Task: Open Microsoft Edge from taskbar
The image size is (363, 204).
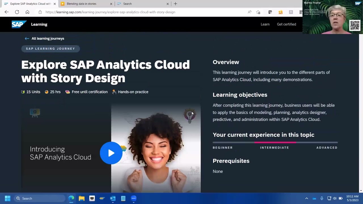Action: (71, 198)
